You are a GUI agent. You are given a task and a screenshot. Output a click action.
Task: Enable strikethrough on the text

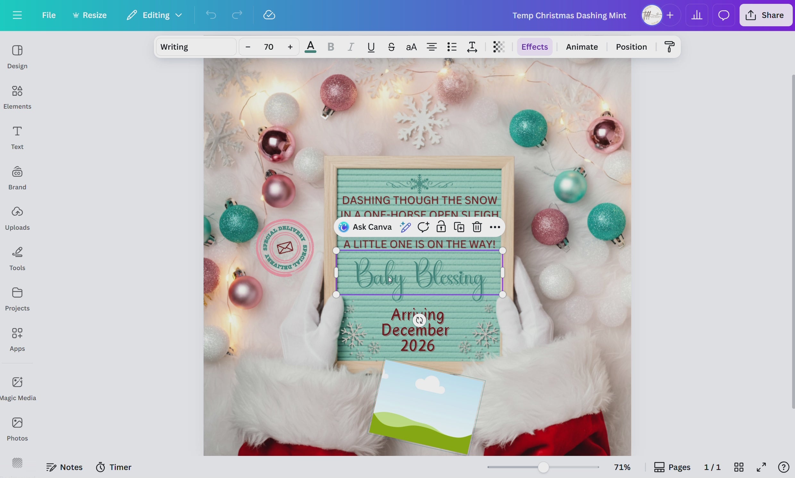391,47
